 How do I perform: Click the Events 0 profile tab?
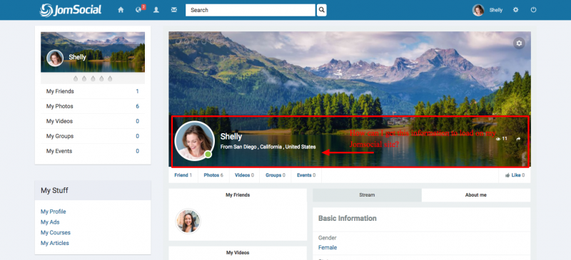click(306, 175)
